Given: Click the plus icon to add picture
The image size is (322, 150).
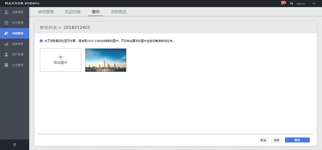Looking at the screenshot, I should (61, 57).
